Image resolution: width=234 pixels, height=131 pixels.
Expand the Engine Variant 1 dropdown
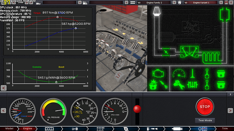tap(221, 2)
